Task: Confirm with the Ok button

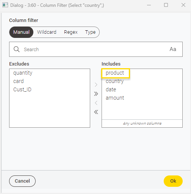Action: pos(173,181)
